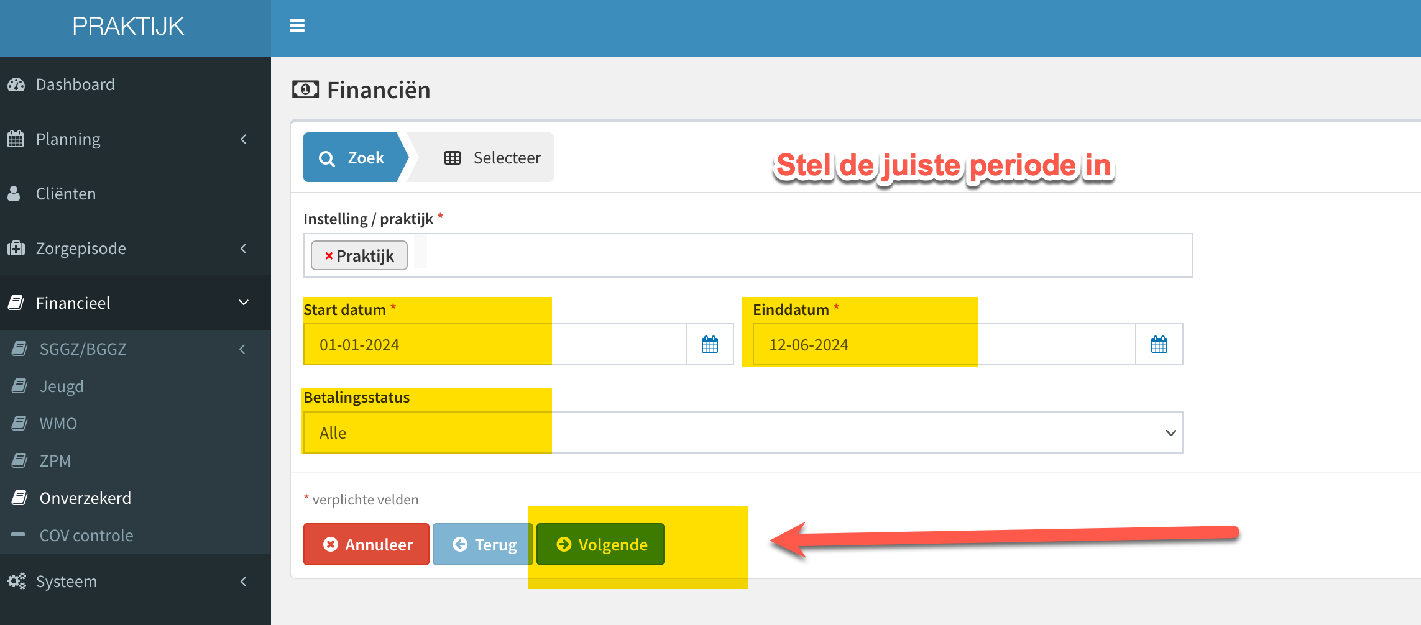Image resolution: width=1421 pixels, height=625 pixels.
Task: Remove the Praktijk tag with the x
Action: [x=329, y=256]
